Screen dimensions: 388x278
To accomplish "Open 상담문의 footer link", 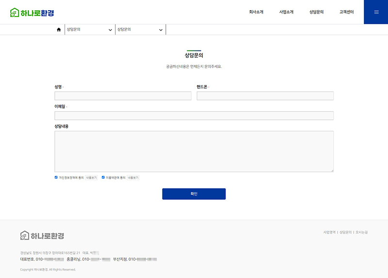I will point(345,232).
